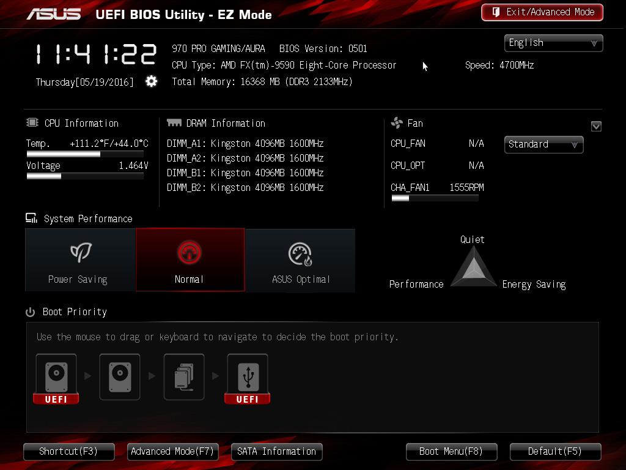This screenshot has height=470, width=626.
Task: Open Boot Menu(F8)
Action: click(x=452, y=452)
